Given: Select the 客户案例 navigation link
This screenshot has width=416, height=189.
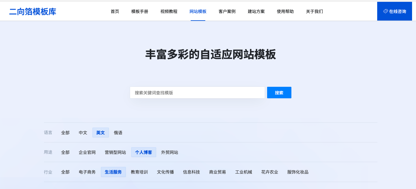Looking at the screenshot, I should 227,11.
